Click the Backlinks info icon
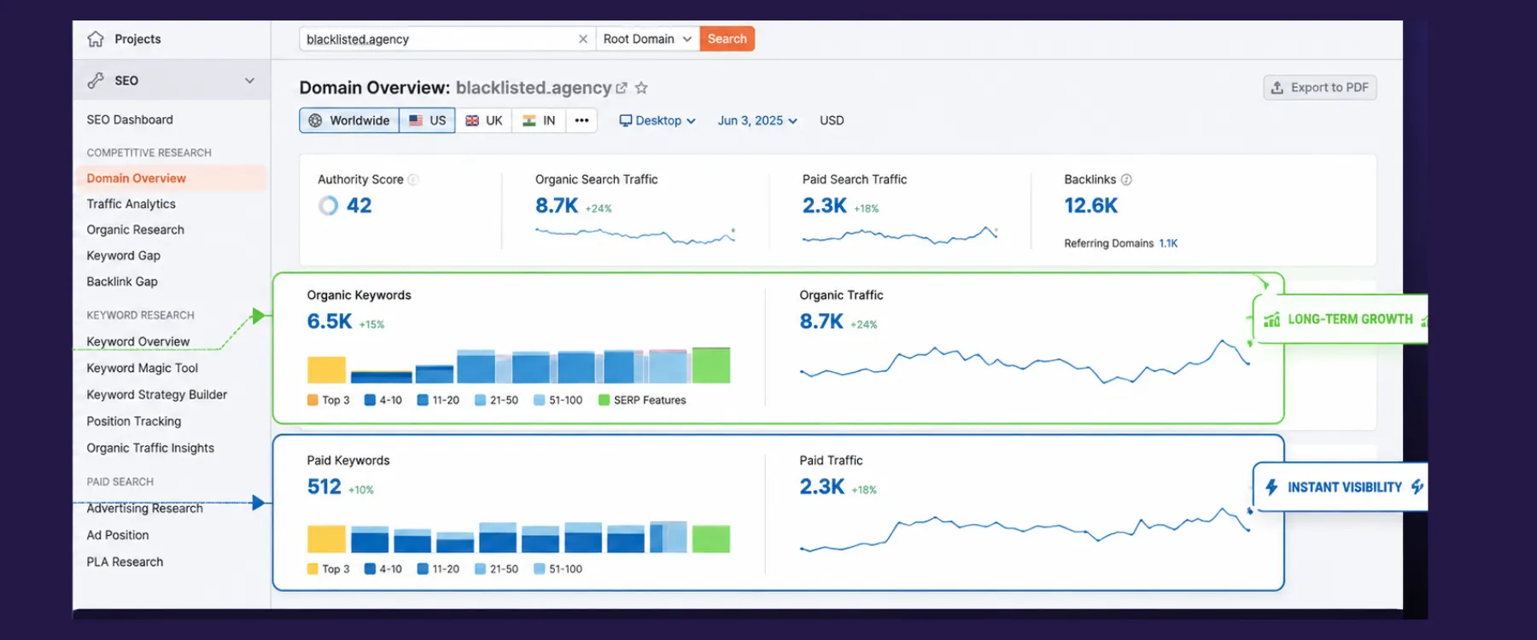 tap(1126, 179)
